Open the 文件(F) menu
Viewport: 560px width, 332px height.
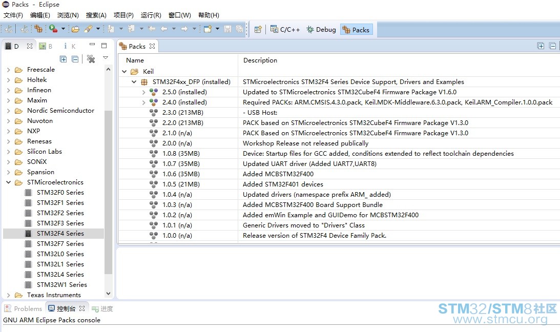tap(13, 15)
